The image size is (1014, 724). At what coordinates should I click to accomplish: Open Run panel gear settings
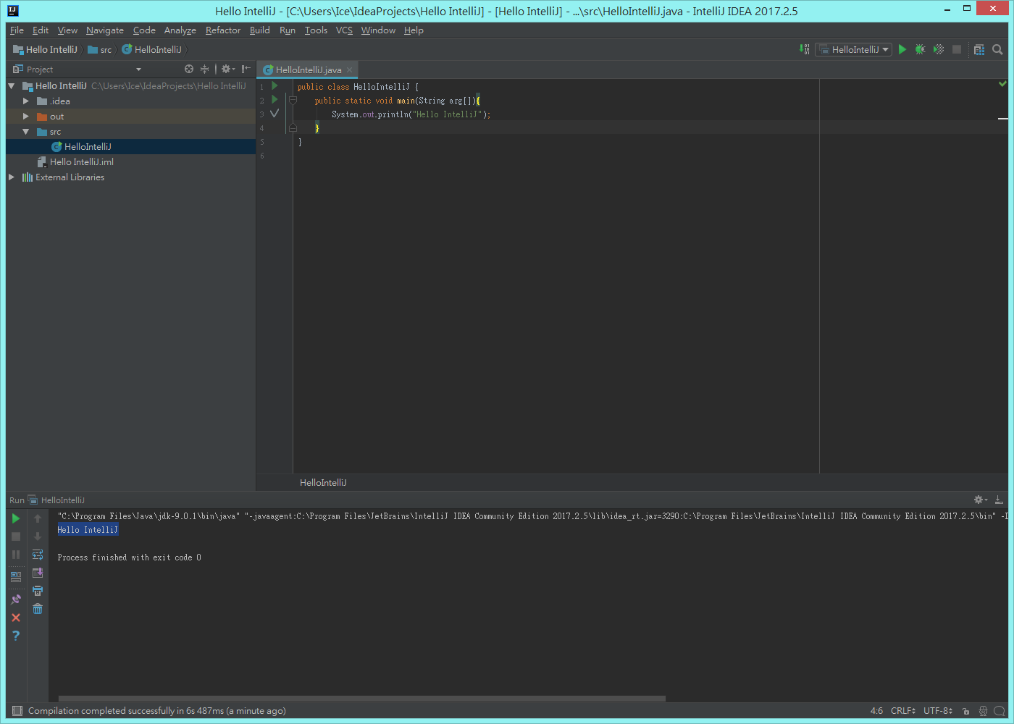(980, 500)
